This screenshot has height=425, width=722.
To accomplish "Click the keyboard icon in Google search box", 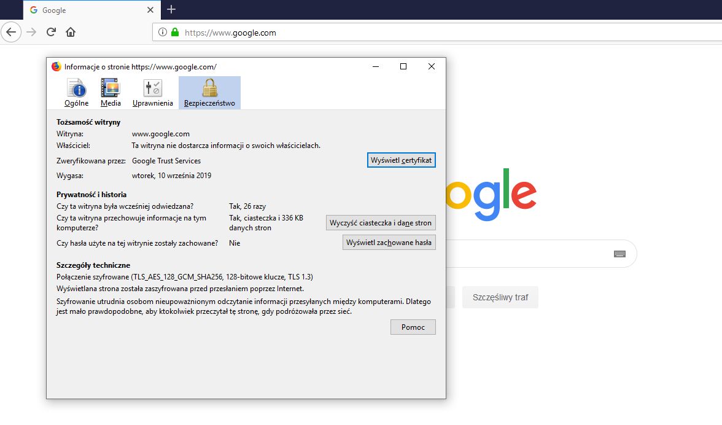I will click(x=621, y=254).
